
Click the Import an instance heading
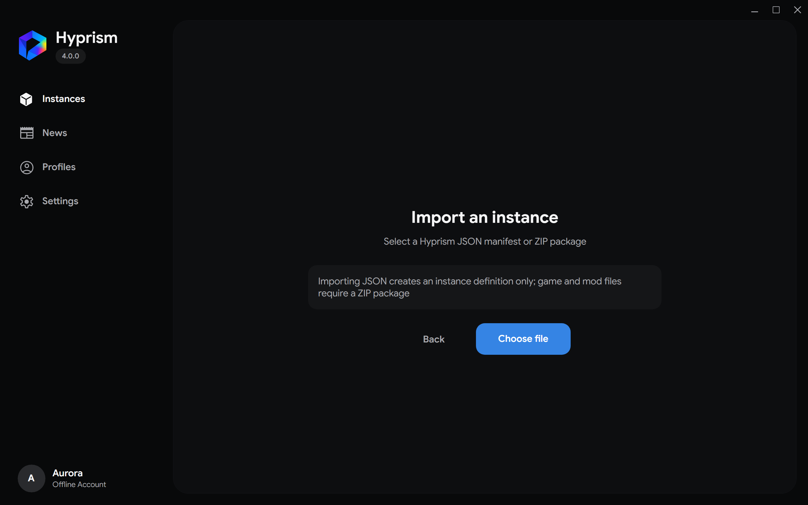pos(484,217)
